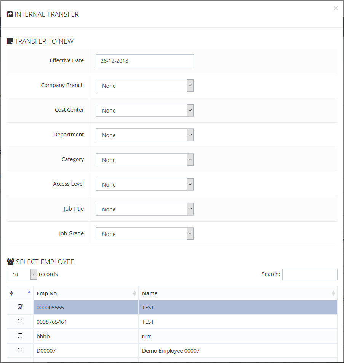Choose a Category from the dropdown
Screen dimensions: 344x363
pyautogui.click(x=145, y=160)
